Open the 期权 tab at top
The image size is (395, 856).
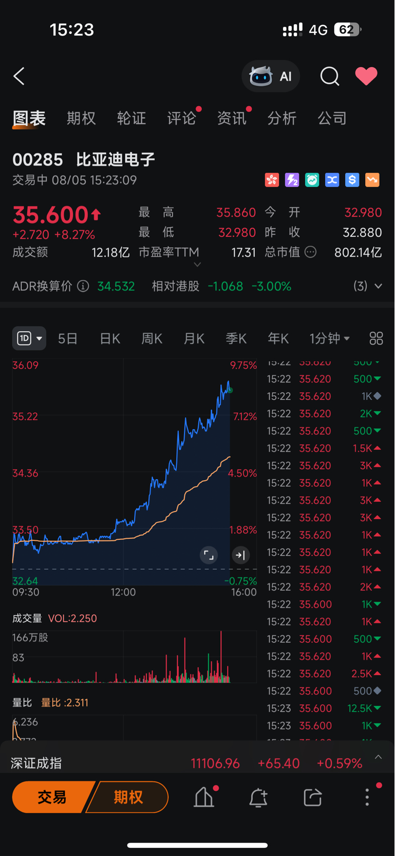click(81, 118)
